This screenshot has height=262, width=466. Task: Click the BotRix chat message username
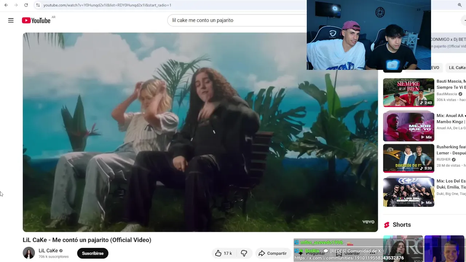click(312, 251)
